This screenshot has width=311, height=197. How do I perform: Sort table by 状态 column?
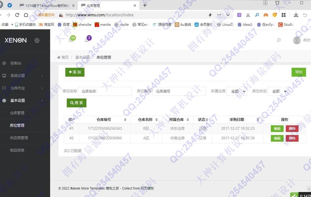tap(202, 120)
